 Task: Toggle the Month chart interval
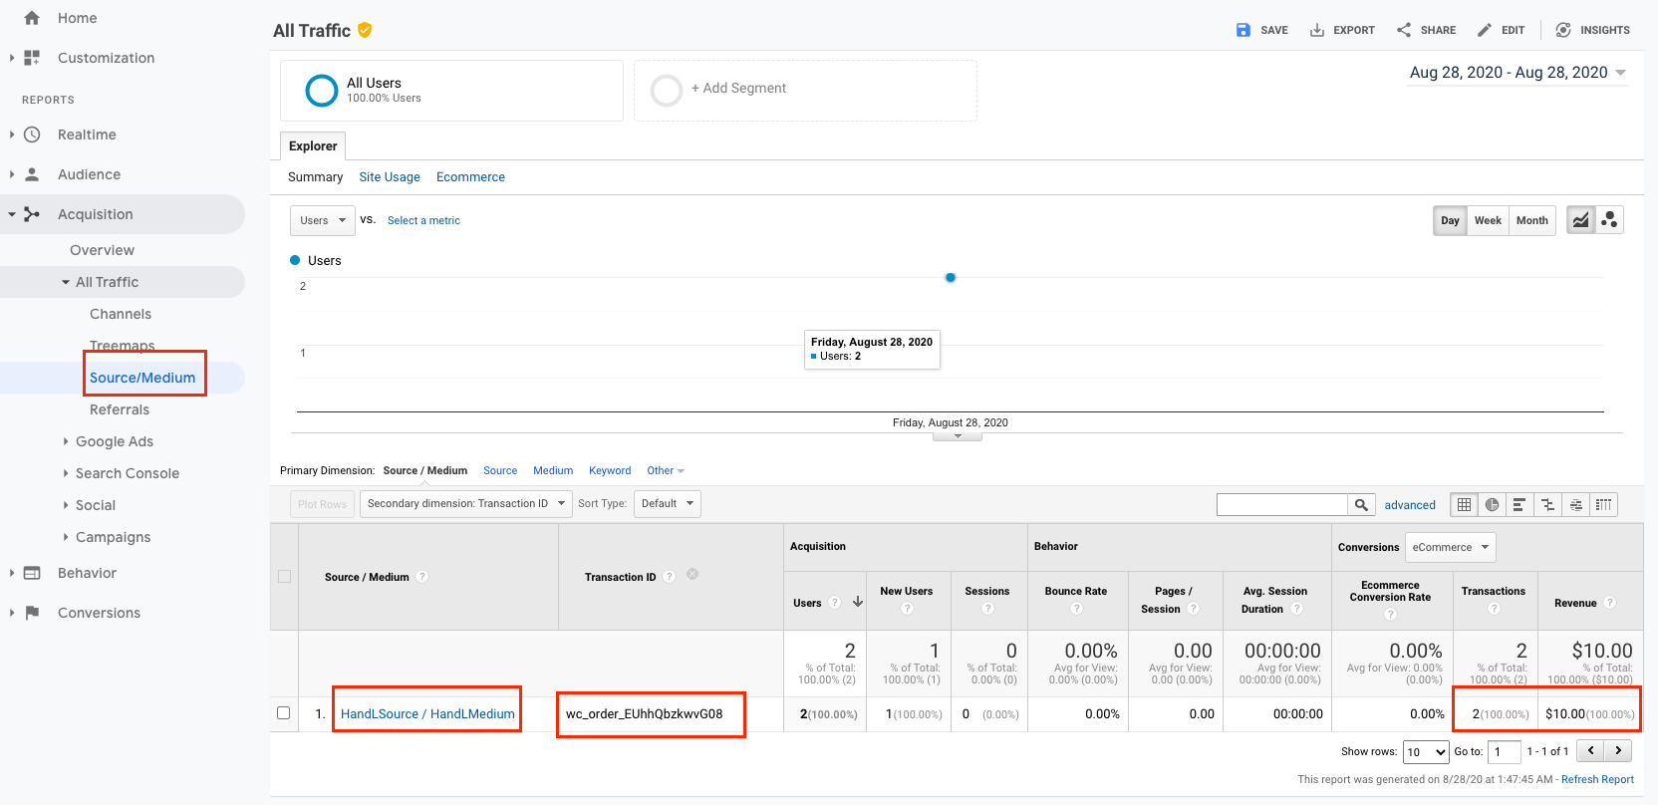pyautogui.click(x=1531, y=220)
